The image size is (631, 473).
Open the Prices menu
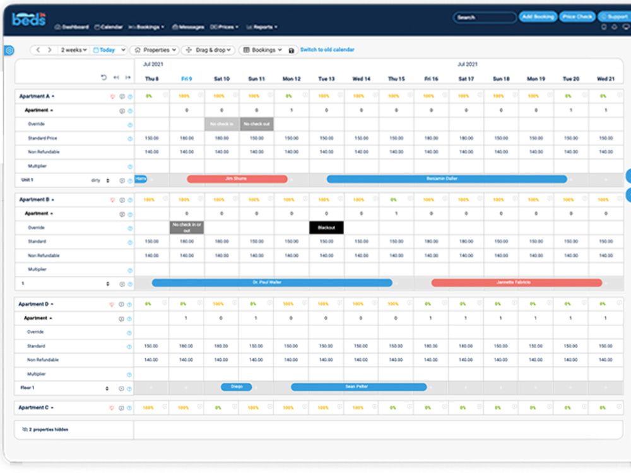[x=224, y=27]
